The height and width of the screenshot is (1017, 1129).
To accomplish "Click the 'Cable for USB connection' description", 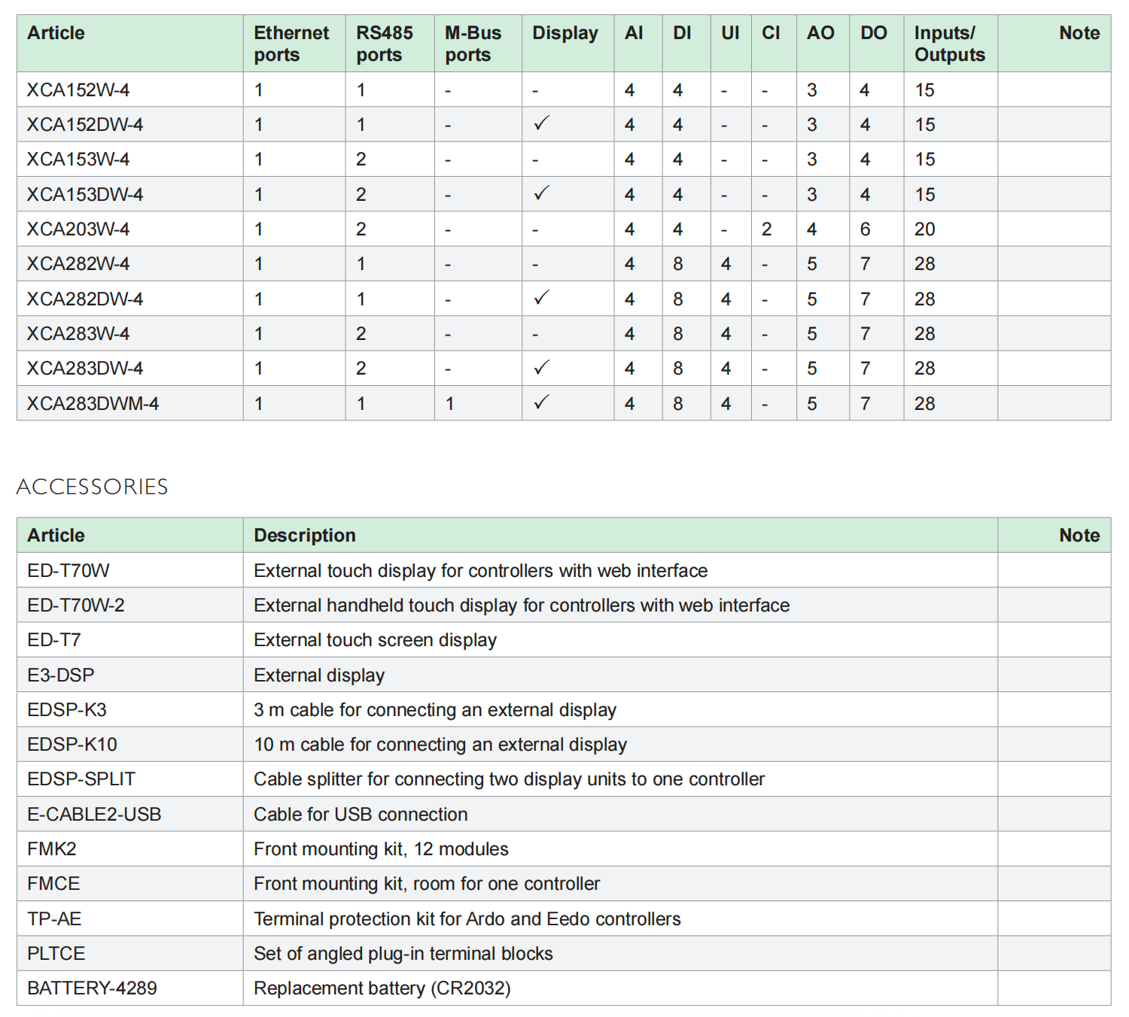I will click(x=361, y=815).
